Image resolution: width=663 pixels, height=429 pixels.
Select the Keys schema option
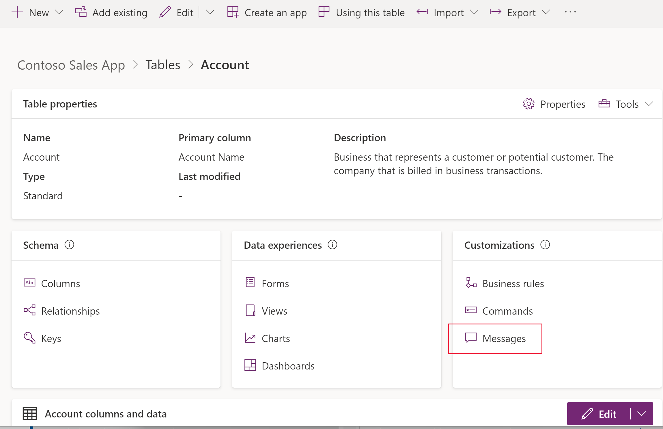[52, 338]
